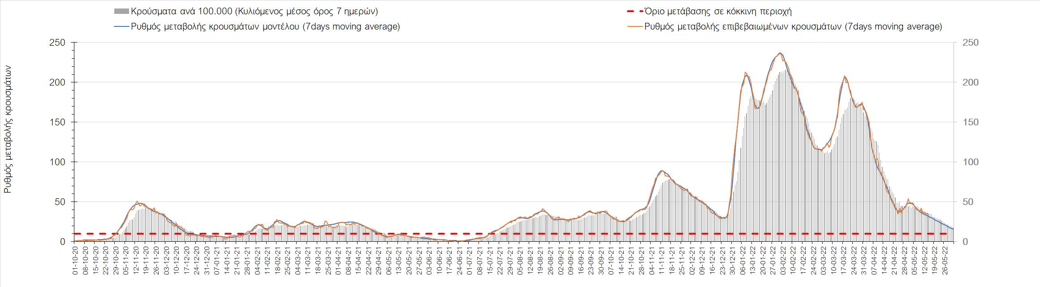The image size is (1040, 287).
Task: Select the last date label 26-05-22
Action: [945, 261]
